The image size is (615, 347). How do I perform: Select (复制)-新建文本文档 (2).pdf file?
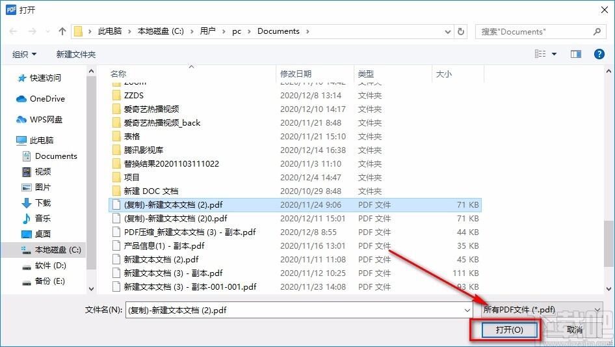295,204
